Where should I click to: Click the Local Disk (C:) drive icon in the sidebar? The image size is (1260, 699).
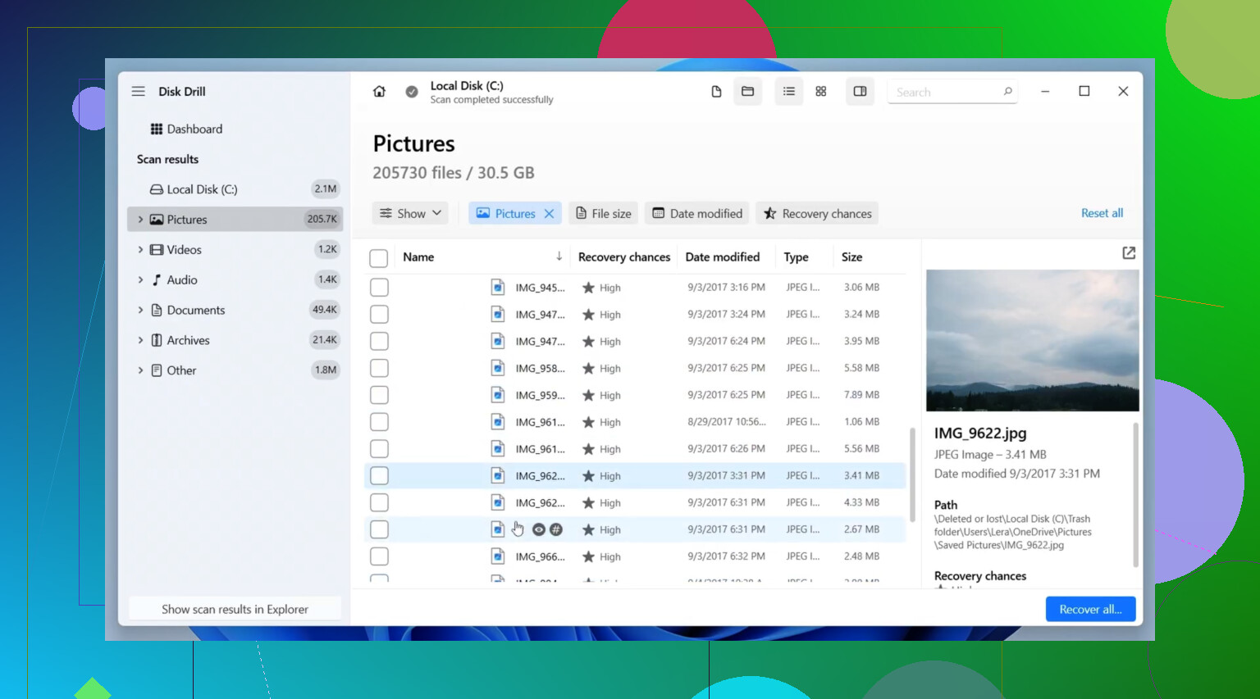(x=157, y=189)
